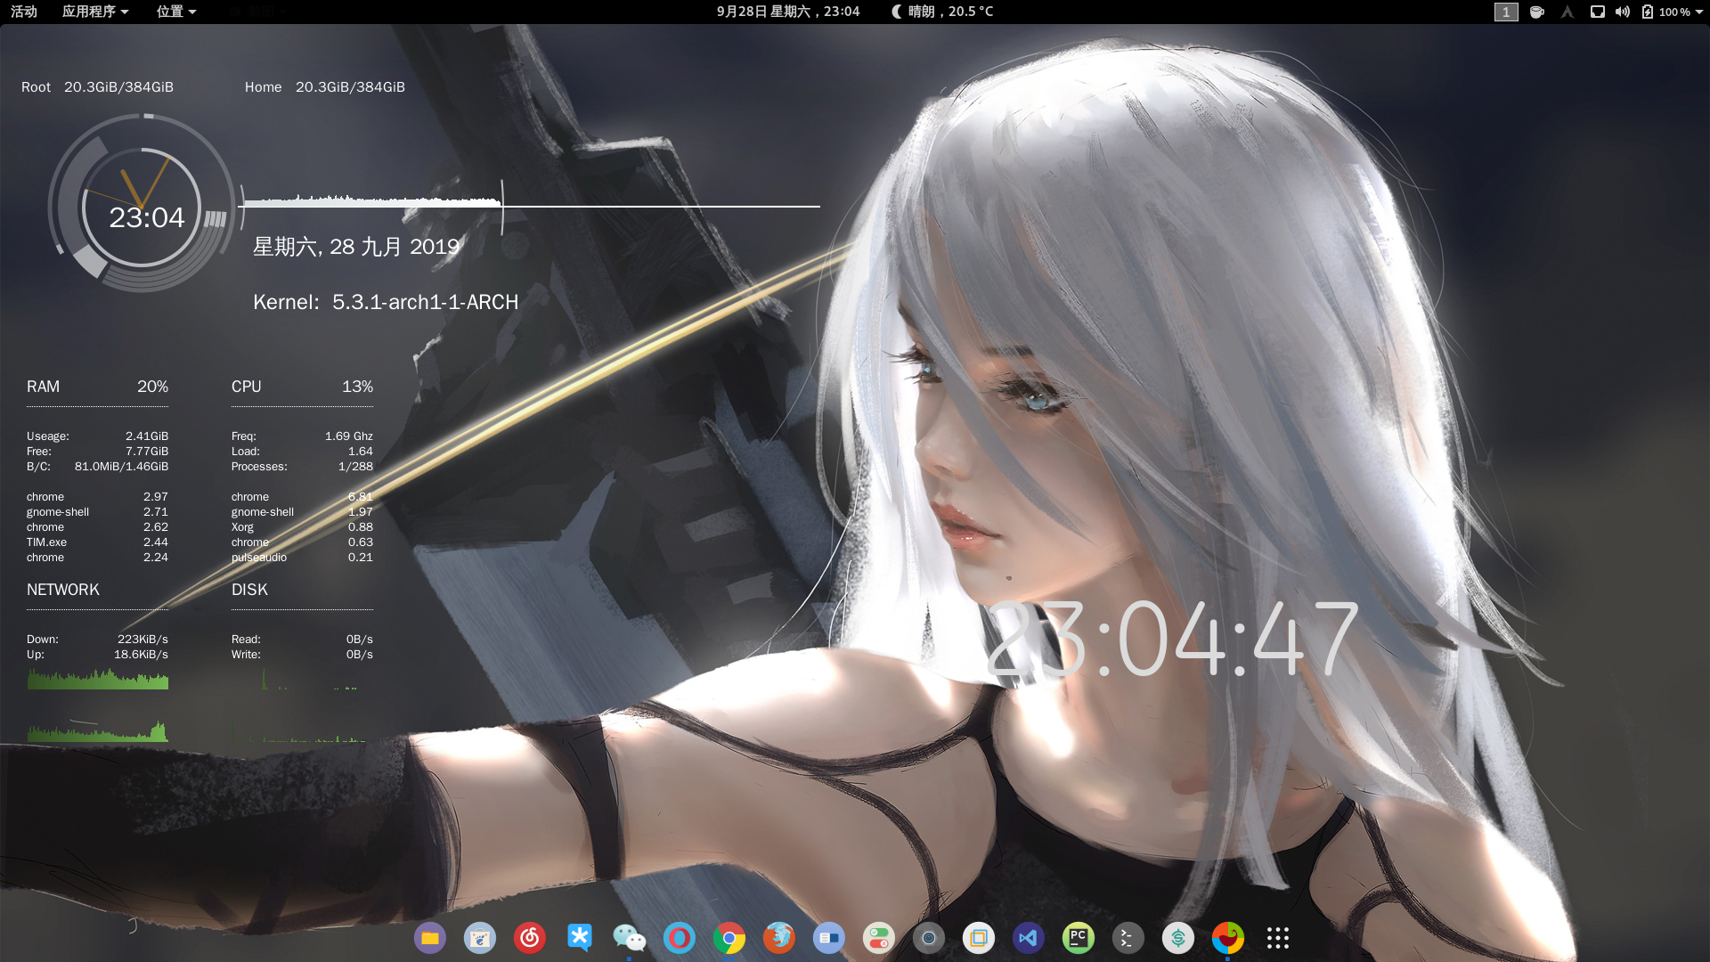
Task: Click the Home 20.3GiB/384GiB disk label
Action: (x=325, y=87)
